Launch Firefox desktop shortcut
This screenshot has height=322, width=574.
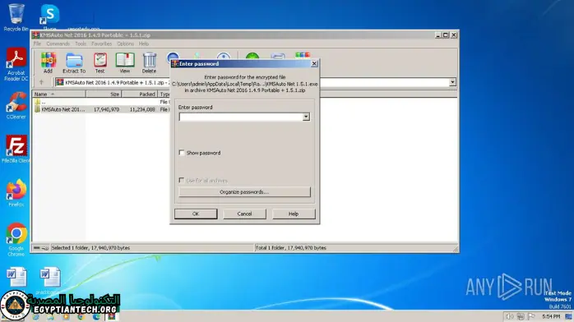pyautogui.click(x=16, y=193)
